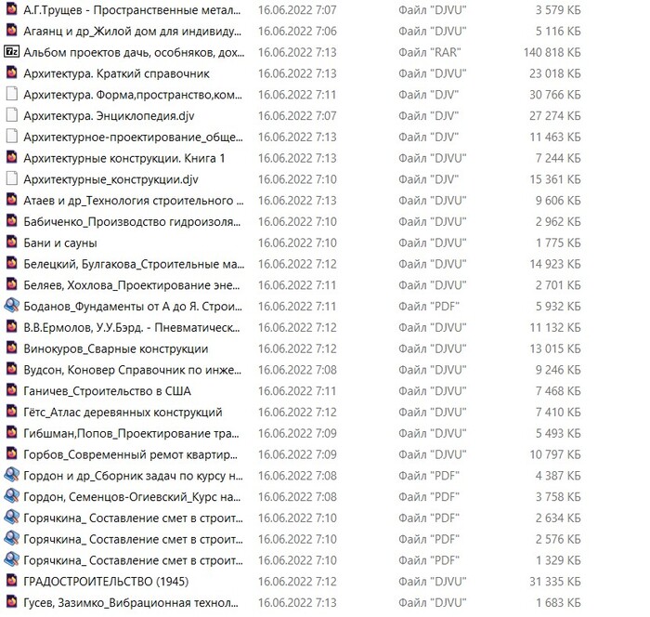Screen dimensions: 650x617
Task: Select the size '27 274 КБ'
Action: [x=554, y=116]
